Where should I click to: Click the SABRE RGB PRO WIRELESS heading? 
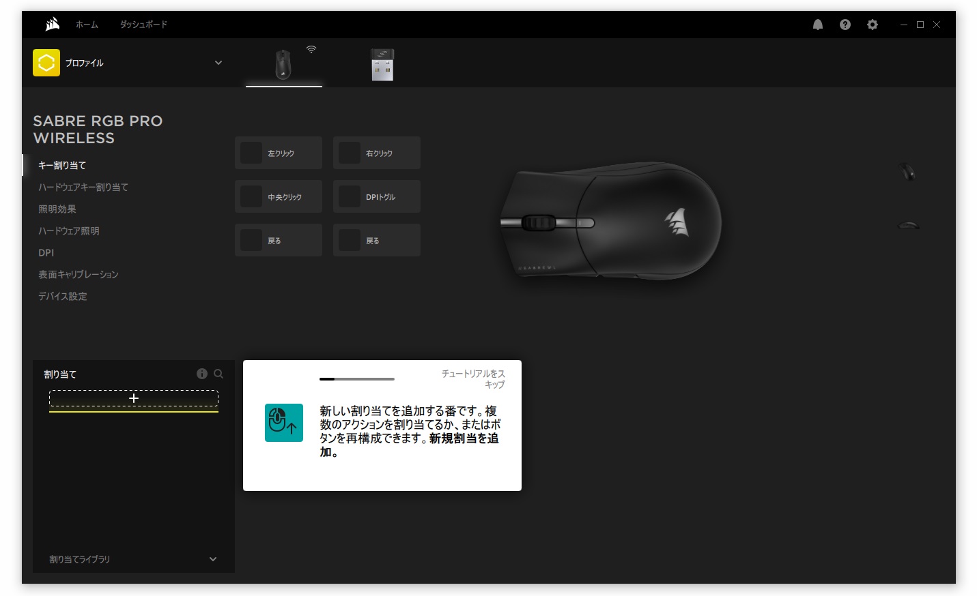click(x=98, y=130)
